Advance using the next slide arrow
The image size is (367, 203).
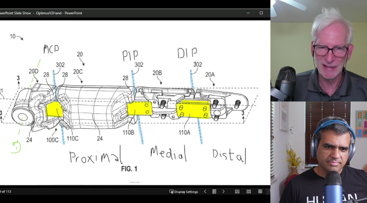click(x=223, y=191)
